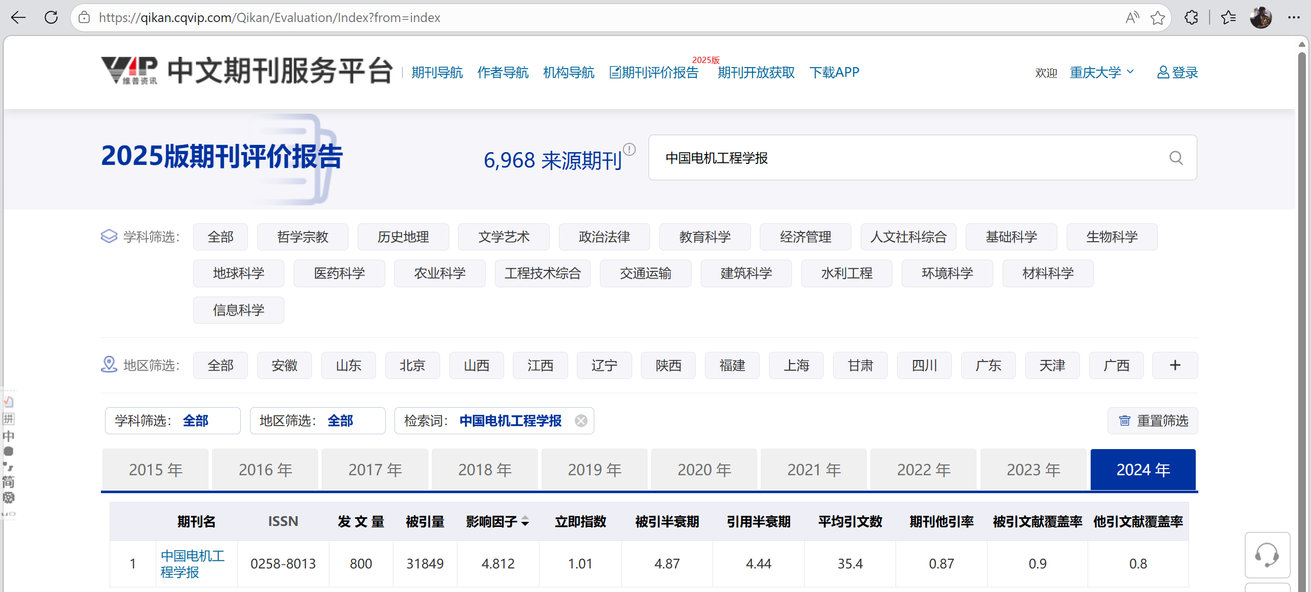This screenshot has width=1311, height=592.
Task: Add page to favorites star icon
Action: click(x=1157, y=18)
